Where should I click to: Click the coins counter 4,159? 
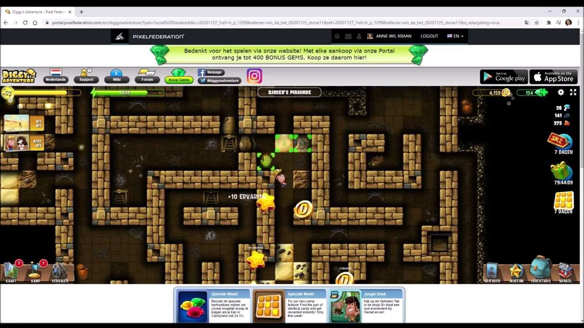click(x=492, y=92)
